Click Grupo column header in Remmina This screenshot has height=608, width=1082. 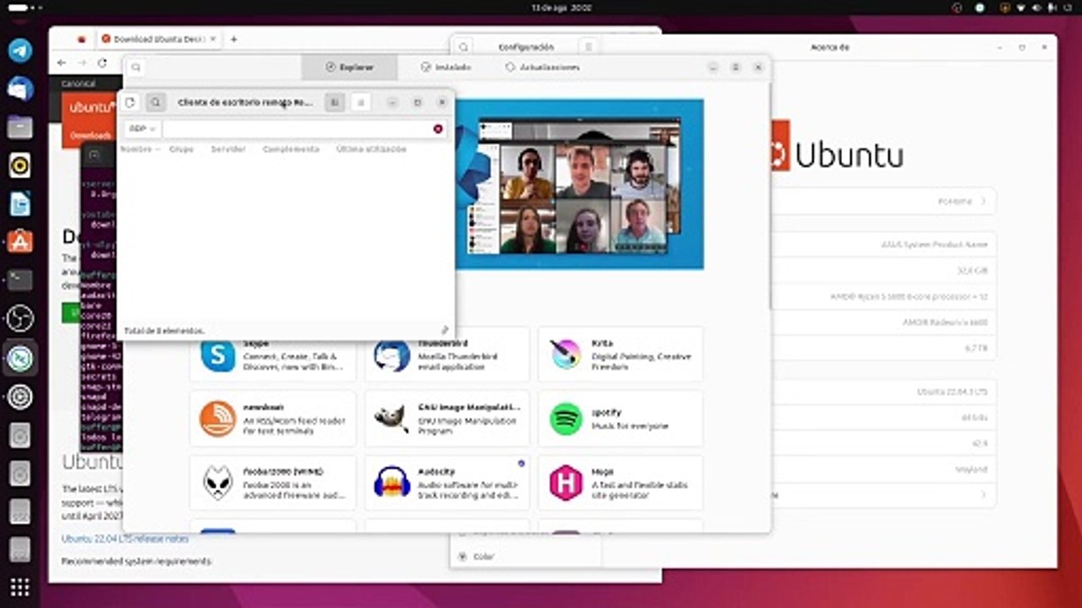pyautogui.click(x=181, y=149)
